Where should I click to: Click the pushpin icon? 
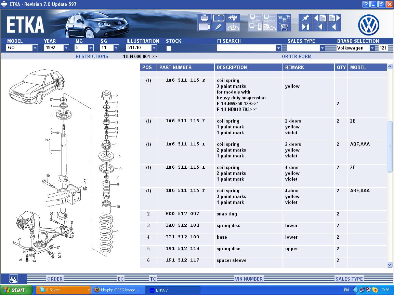click(305, 18)
